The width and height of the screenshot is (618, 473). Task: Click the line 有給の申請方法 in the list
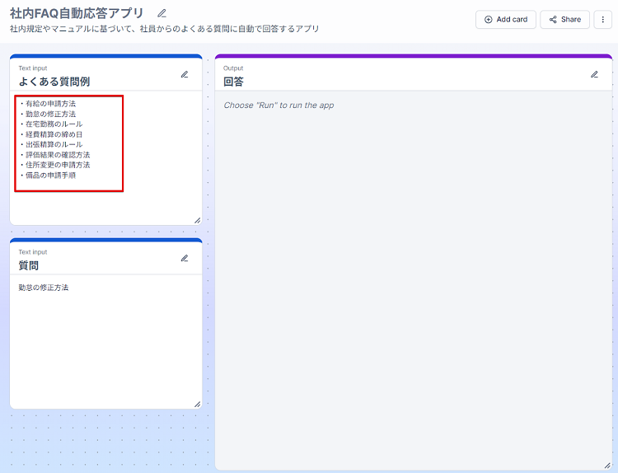click(48, 104)
